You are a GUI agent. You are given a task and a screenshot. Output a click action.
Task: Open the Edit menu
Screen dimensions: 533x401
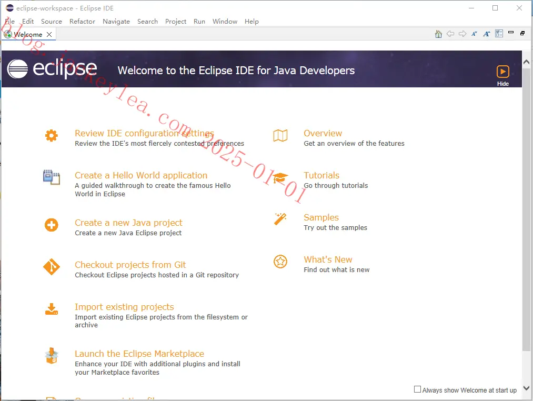coord(28,22)
